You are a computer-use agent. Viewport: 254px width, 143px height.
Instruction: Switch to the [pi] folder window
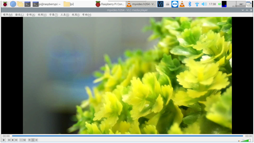pos(69,4)
